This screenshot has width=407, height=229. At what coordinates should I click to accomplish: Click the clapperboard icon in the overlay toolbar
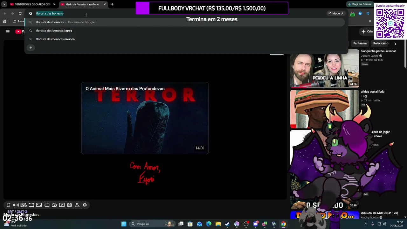click(x=31, y=205)
